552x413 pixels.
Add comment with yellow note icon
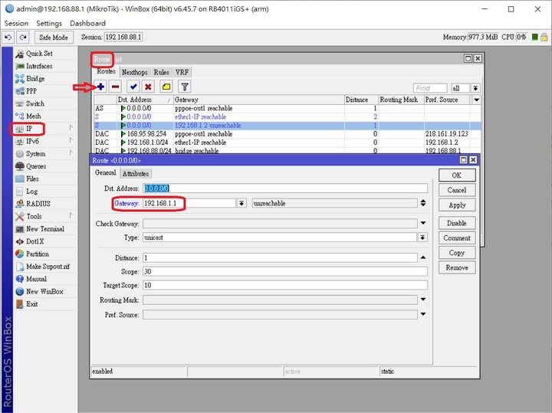tap(166, 87)
